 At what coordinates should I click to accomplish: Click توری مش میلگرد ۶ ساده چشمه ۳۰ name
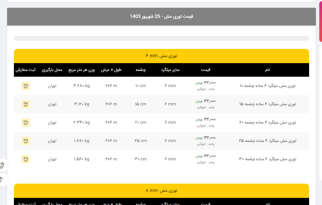(x=267, y=159)
